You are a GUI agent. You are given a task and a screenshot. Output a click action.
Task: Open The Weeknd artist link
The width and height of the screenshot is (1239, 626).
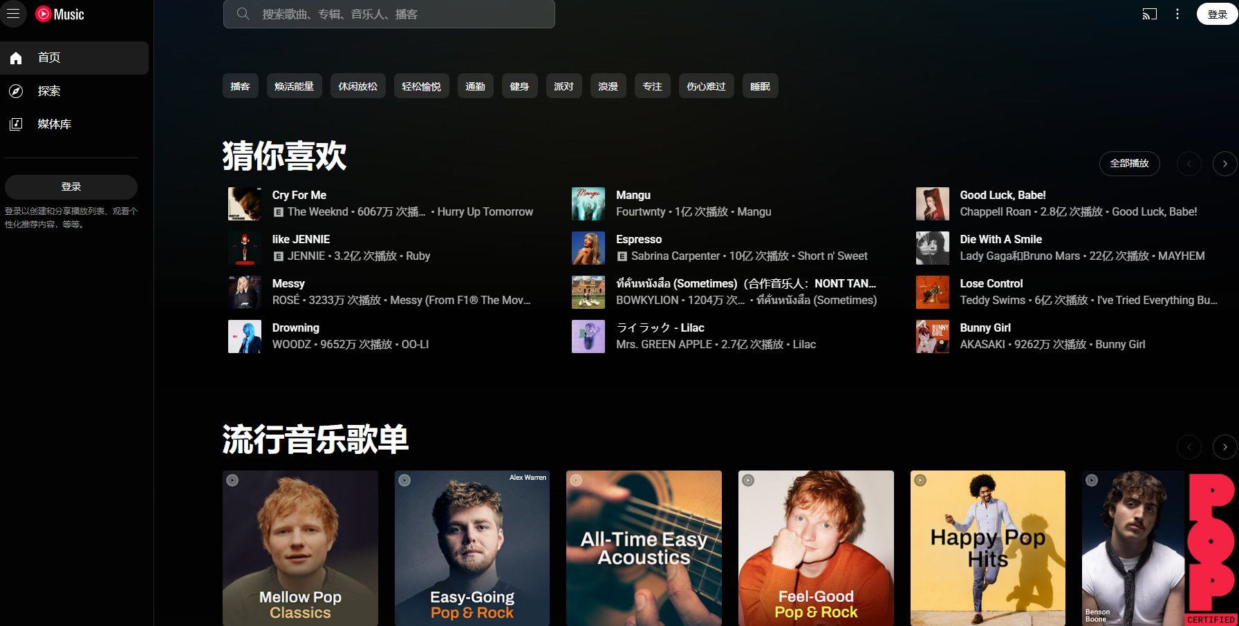(x=318, y=212)
